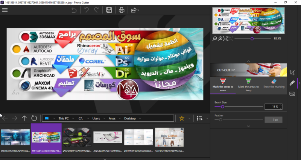Collapse the preview panel with up chevron
The image size is (301, 160).
[248, 61]
